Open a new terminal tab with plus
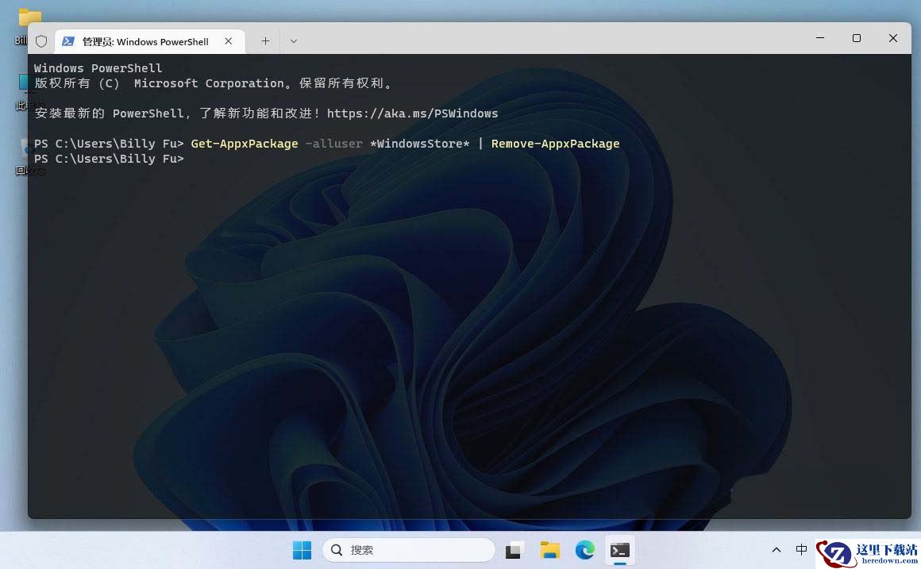This screenshot has height=569, width=921. tap(265, 41)
